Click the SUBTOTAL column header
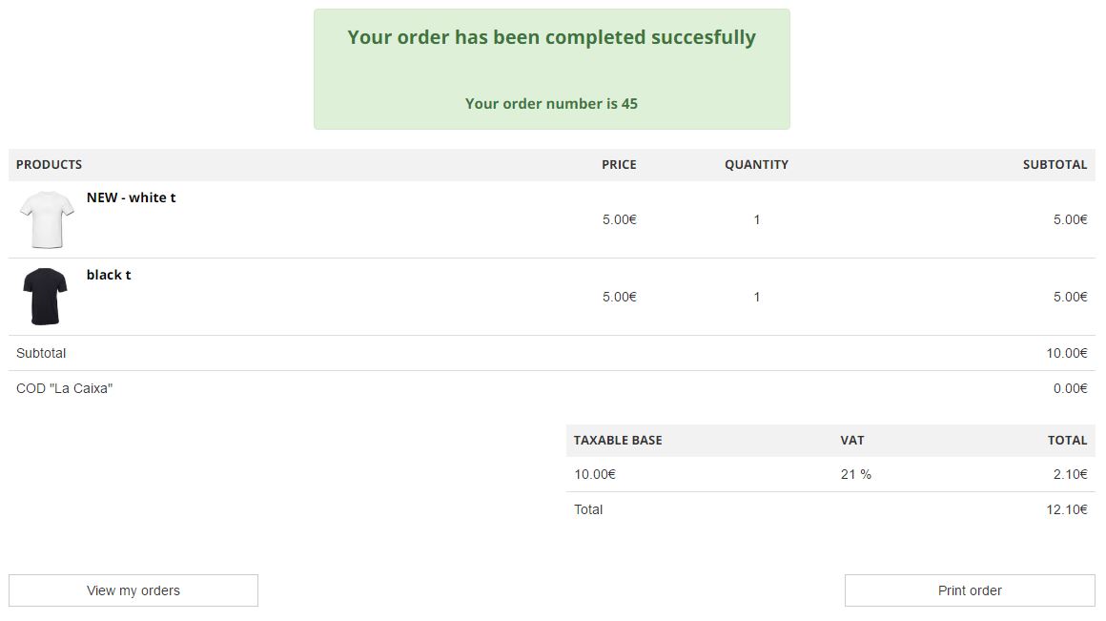Screen dimensions: 1106x621 (x=1055, y=164)
